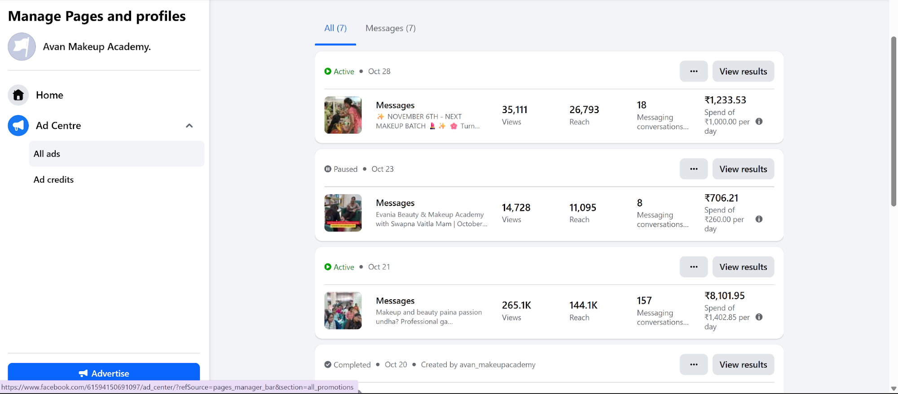The image size is (898, 394).
Task: Click the ₹8,101.95 spend amount
Action: (724, 296)
